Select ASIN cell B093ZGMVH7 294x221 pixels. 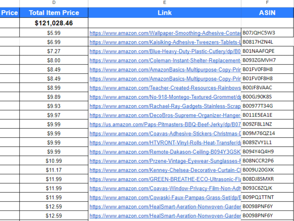pyautogui.click(x=267, y=60)
